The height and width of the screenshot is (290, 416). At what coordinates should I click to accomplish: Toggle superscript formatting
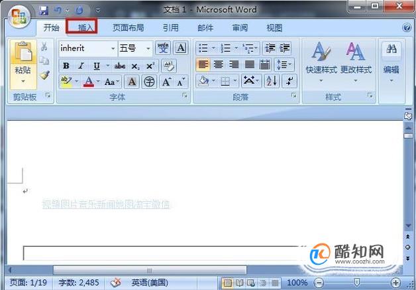(x=150, y=66)
